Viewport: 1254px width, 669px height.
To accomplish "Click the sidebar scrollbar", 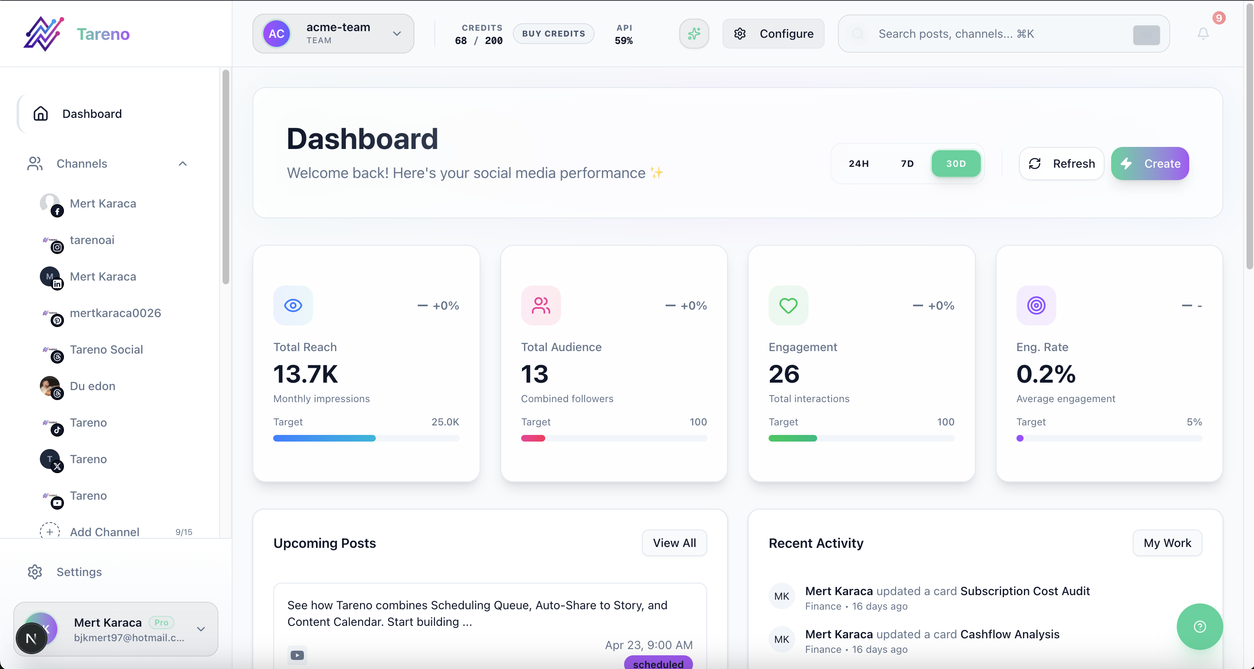I will pyautogui.click(x=226, y=178).
